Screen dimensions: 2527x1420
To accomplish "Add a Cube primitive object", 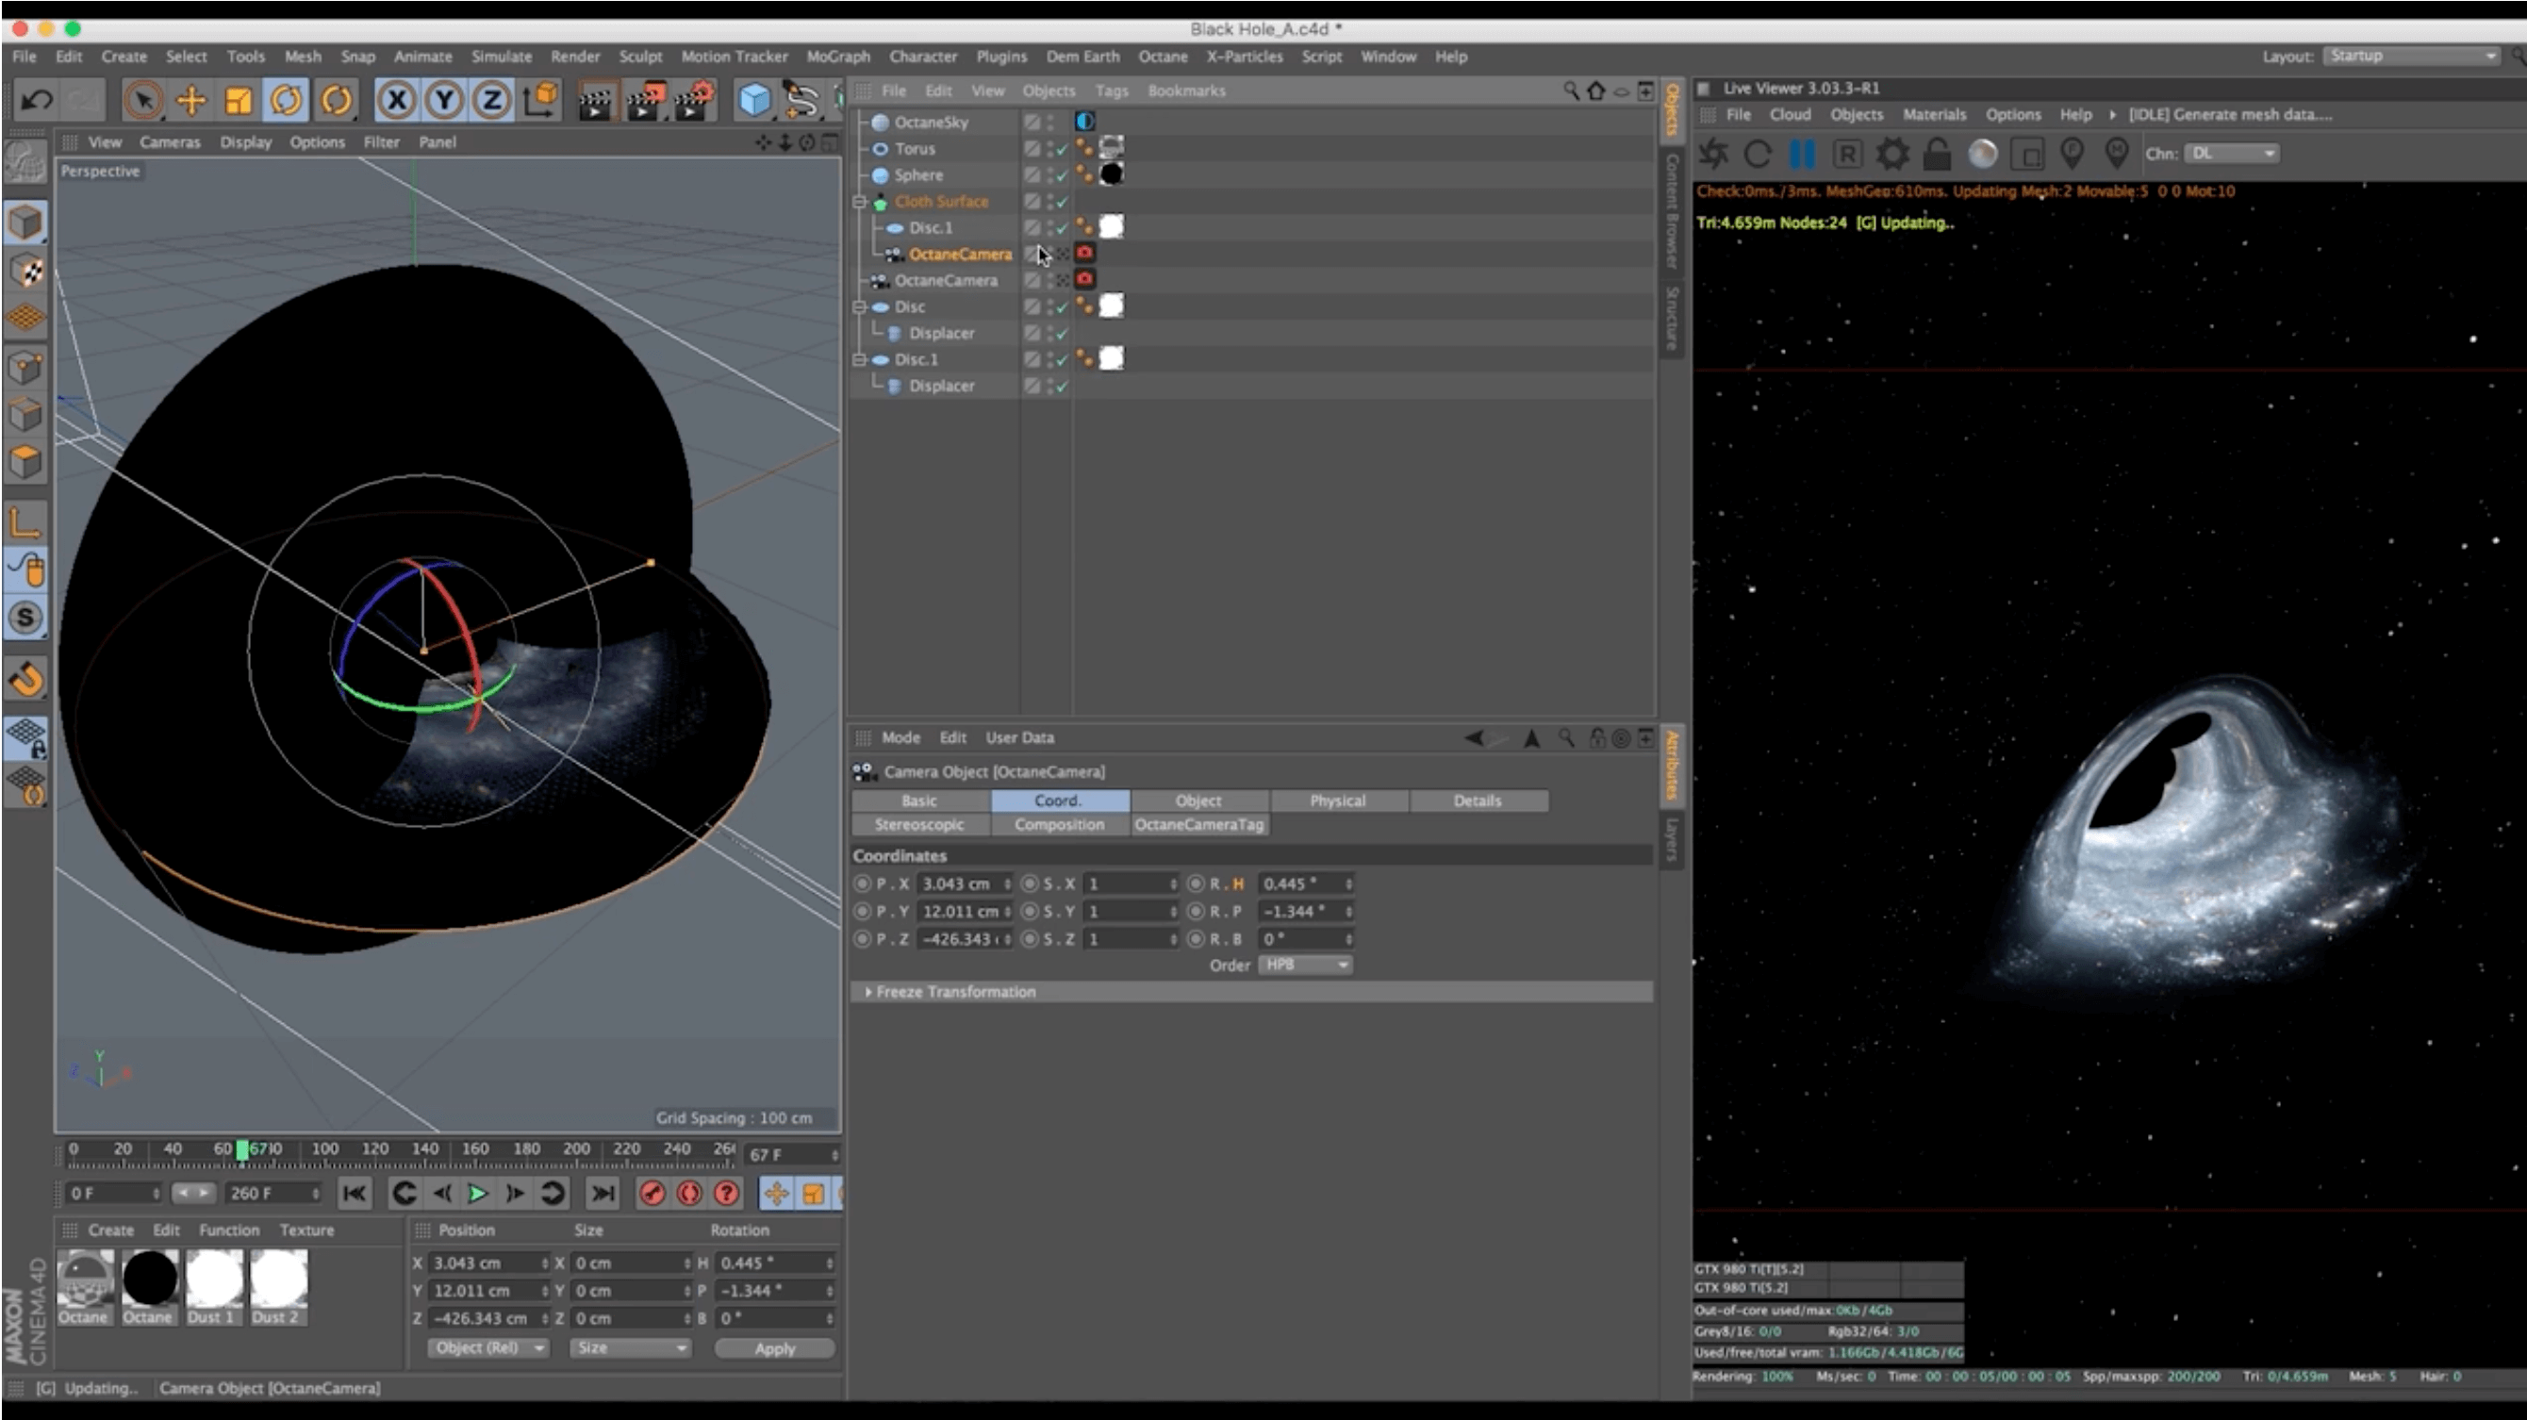I will [x=753, y=100].
